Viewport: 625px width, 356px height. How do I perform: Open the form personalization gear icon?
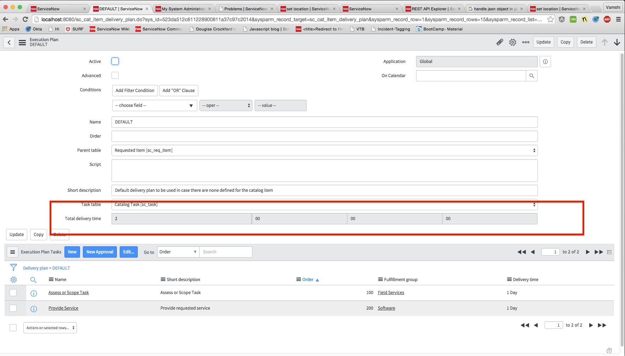[x=512, y=42]
